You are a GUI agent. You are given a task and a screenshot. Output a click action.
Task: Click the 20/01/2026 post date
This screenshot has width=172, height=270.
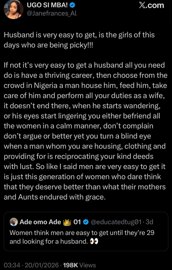point(42,265)
